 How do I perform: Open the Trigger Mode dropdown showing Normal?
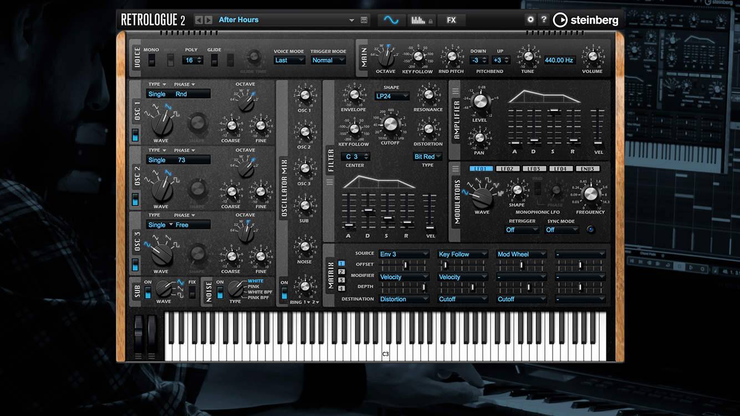click(328, 60)
